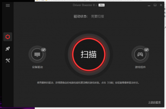Open the rocket Boost sidebar icon
Image resolution: width=166 pixels, height=109 pixels.
8,49
